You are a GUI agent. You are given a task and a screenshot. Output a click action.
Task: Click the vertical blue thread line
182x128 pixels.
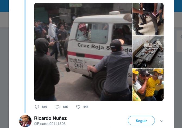(25, 56)
